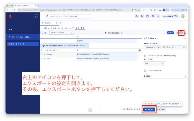This screenshot has height=121, width=194.
Task: Tick the checkbox in the 玄空 row
Action: point(42,59)
